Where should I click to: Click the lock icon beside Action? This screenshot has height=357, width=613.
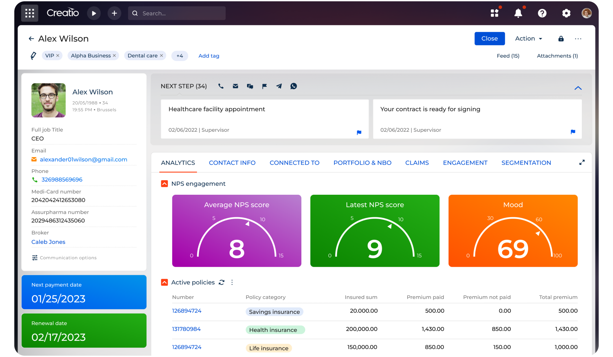pos(561,39)
